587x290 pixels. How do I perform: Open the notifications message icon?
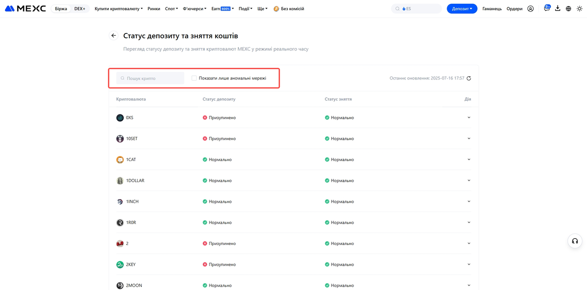547,8
